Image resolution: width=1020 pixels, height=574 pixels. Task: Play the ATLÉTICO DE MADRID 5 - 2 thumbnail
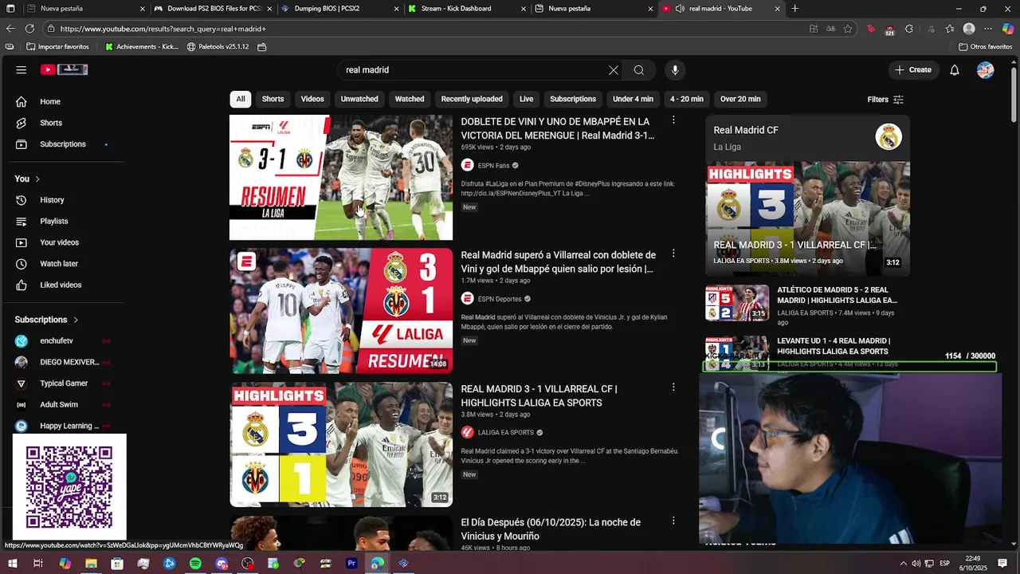tap(737, 303)
